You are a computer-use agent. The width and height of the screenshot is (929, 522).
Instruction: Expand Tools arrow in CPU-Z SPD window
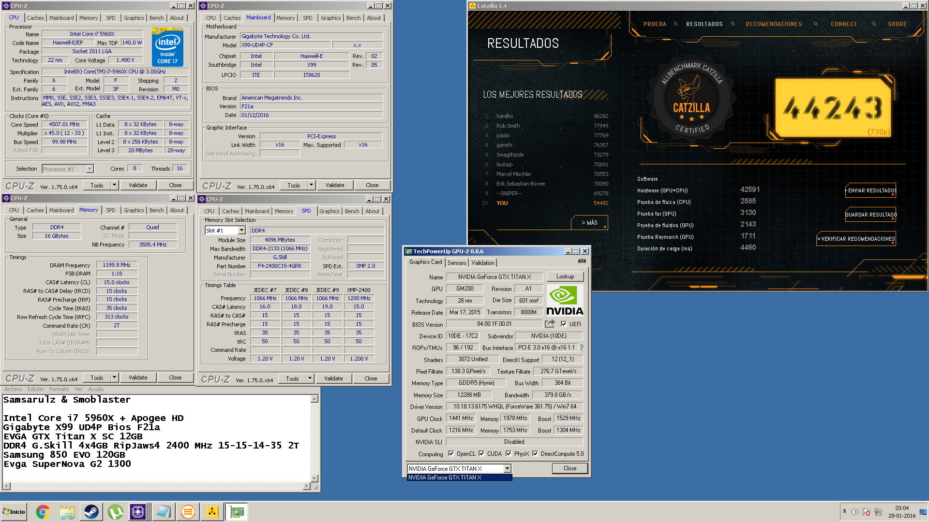(x=310, y=378)
